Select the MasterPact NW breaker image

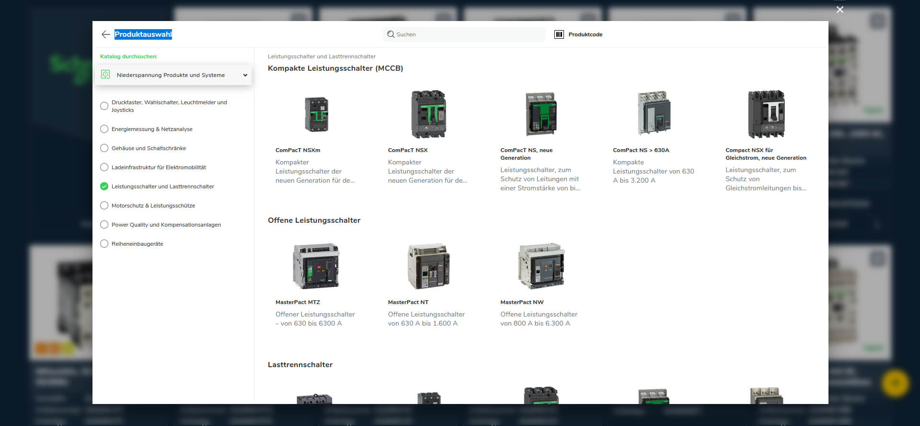coord(541,266)
